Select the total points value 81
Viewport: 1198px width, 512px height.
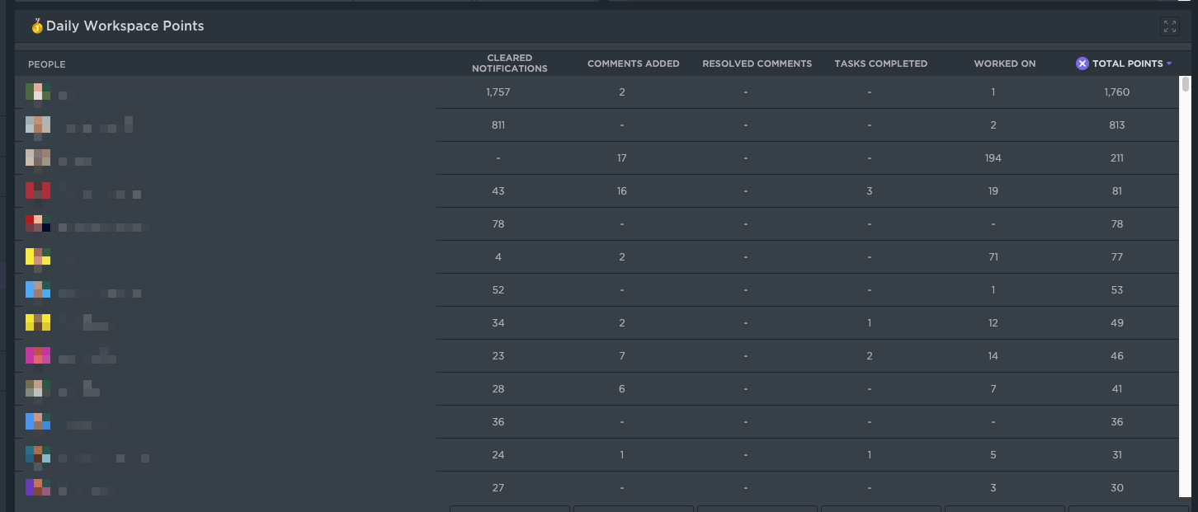coord(1117,191)
